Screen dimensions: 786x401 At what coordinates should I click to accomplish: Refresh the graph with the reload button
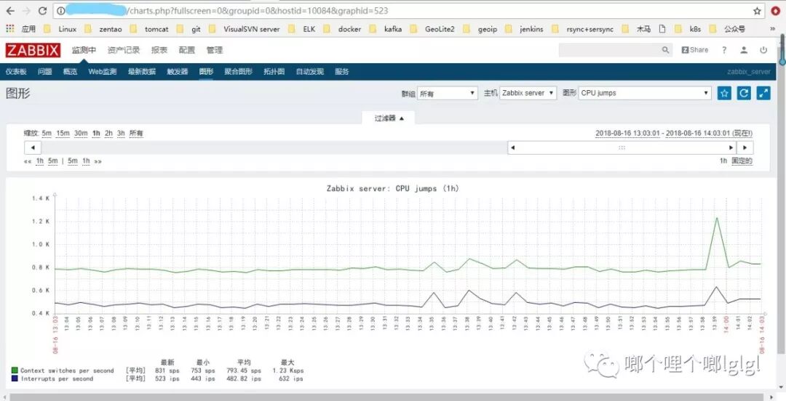(744, 93)
